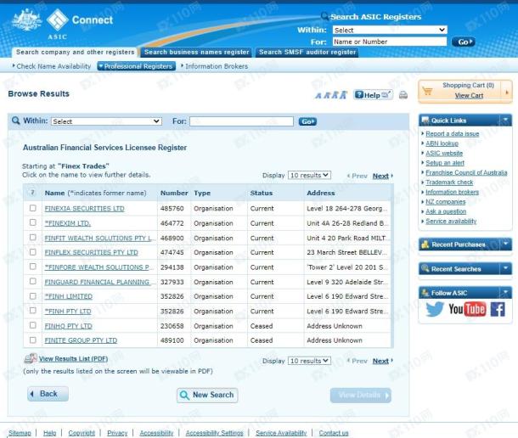Click the header Go button
Screen dimensions: 518x438
click(x=463, y=42)
